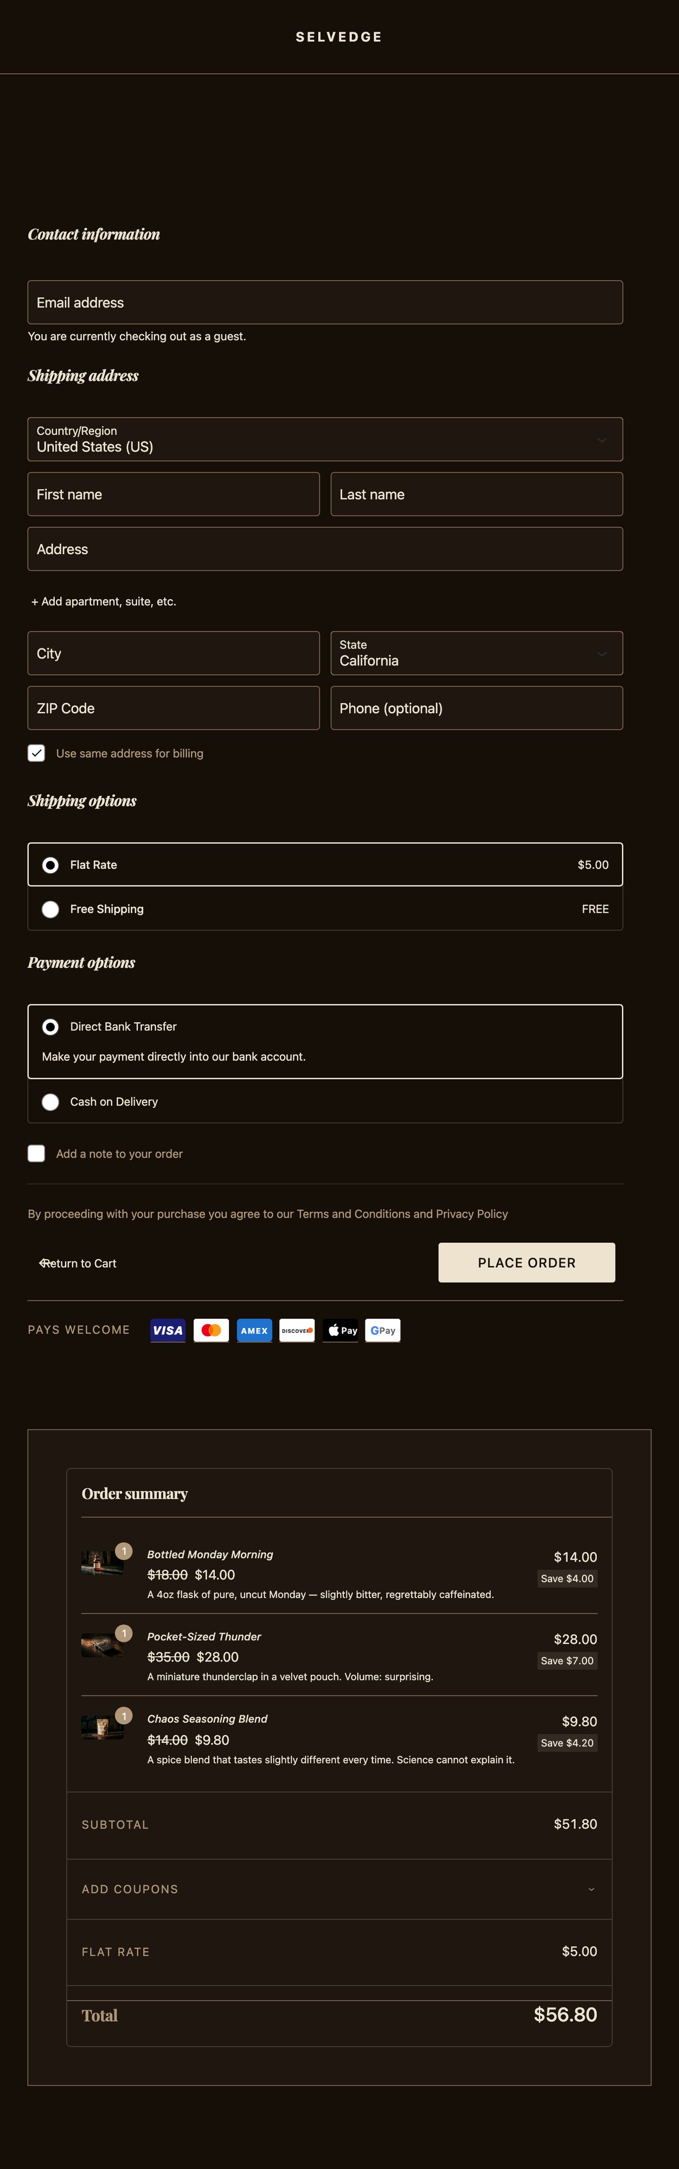Click the Discover payment icon
The height and width of the screenshot is (2169, 679).
(x=297, y=1330)
